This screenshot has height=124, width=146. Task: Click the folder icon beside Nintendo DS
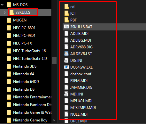point(9,89)
